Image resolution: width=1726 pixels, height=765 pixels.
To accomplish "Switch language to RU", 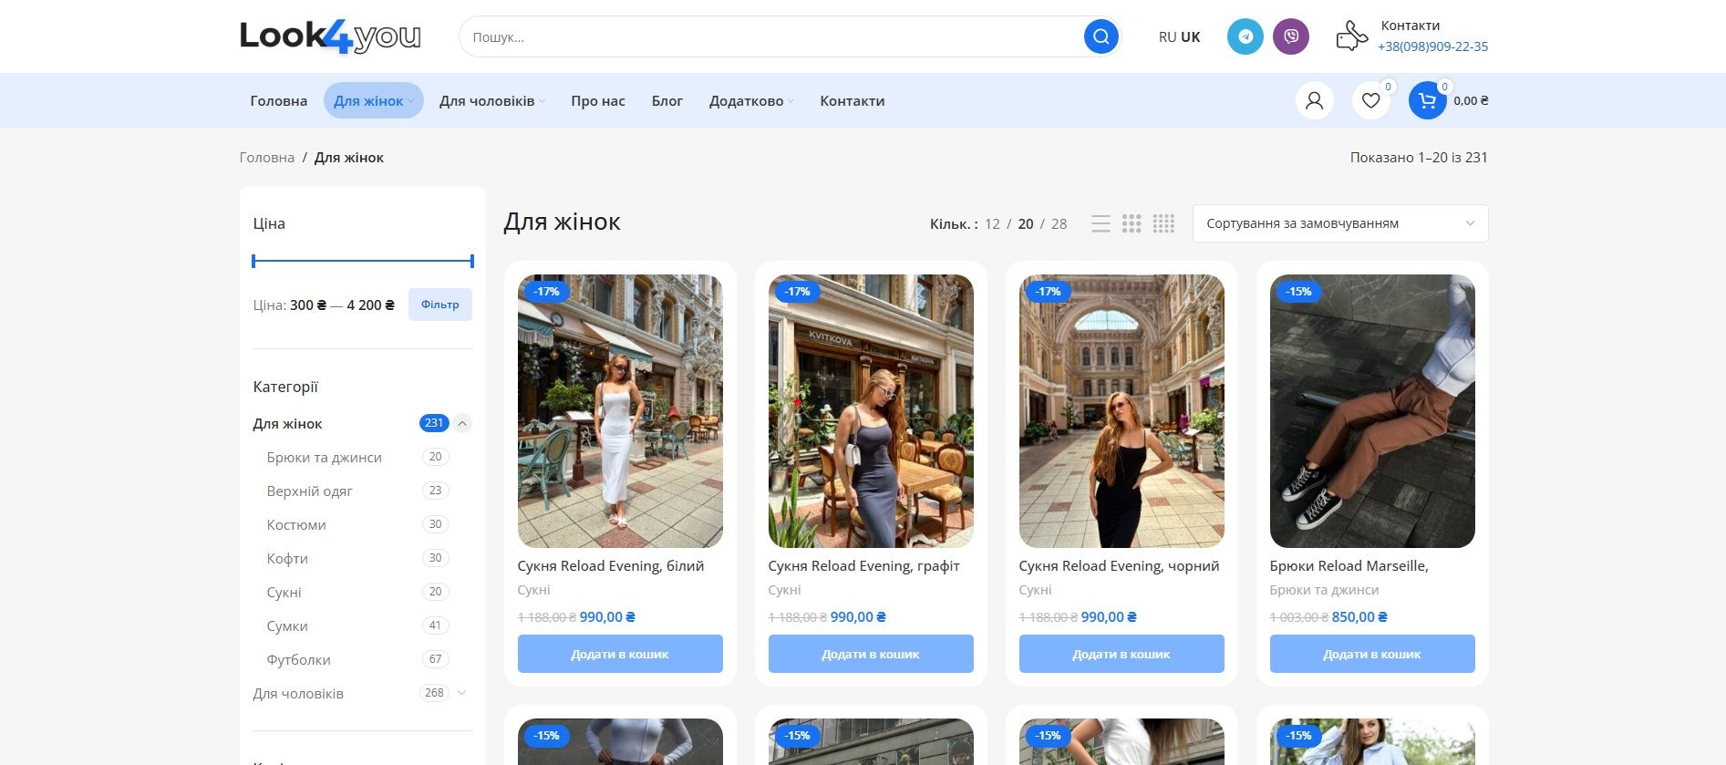I will (x=1167, y=37).
